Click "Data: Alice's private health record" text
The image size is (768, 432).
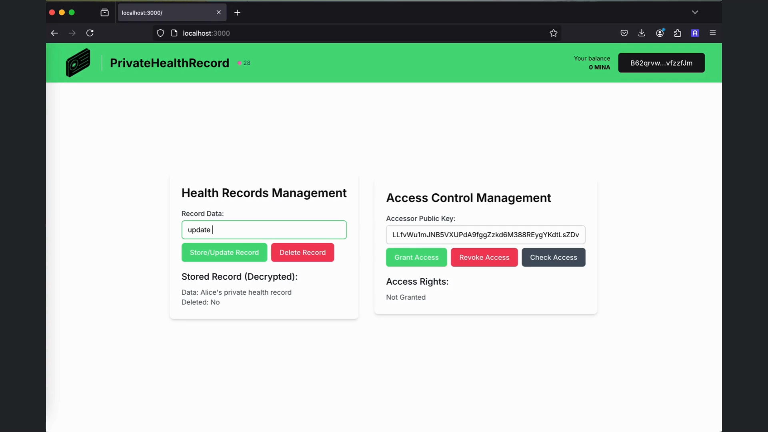pos(236,292)
